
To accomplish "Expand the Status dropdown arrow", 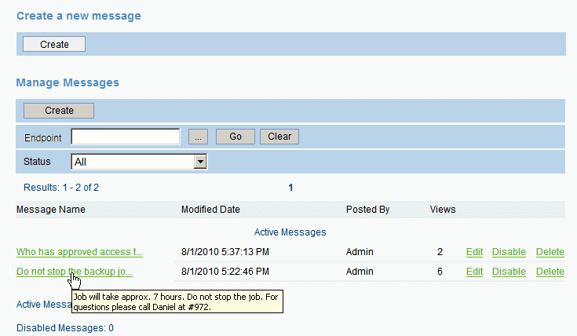I will point(200,162).
